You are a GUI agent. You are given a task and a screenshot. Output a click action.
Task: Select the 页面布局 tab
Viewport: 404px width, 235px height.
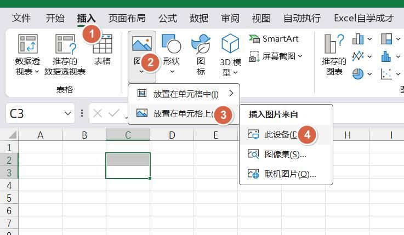click(127, 18)
